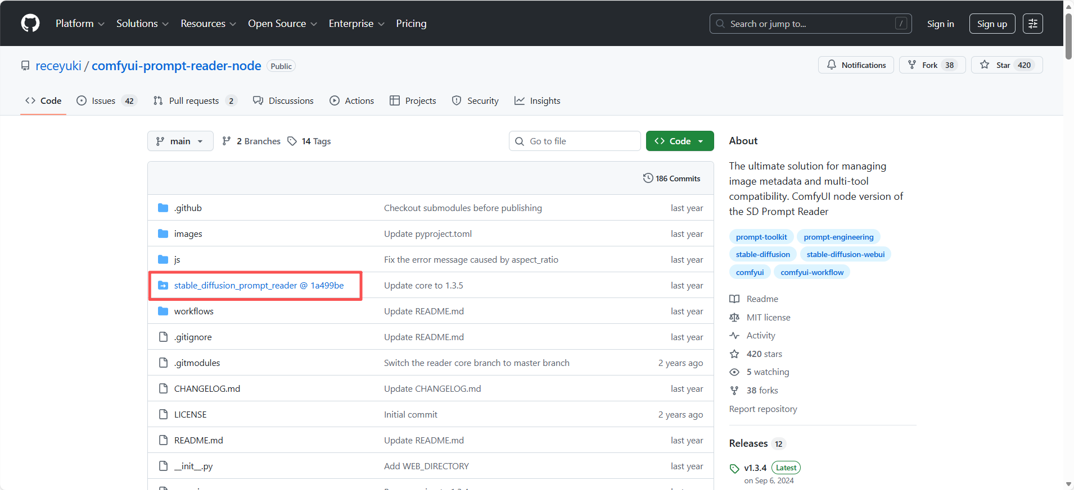View the Insights tab

click(x=538, y=100)
